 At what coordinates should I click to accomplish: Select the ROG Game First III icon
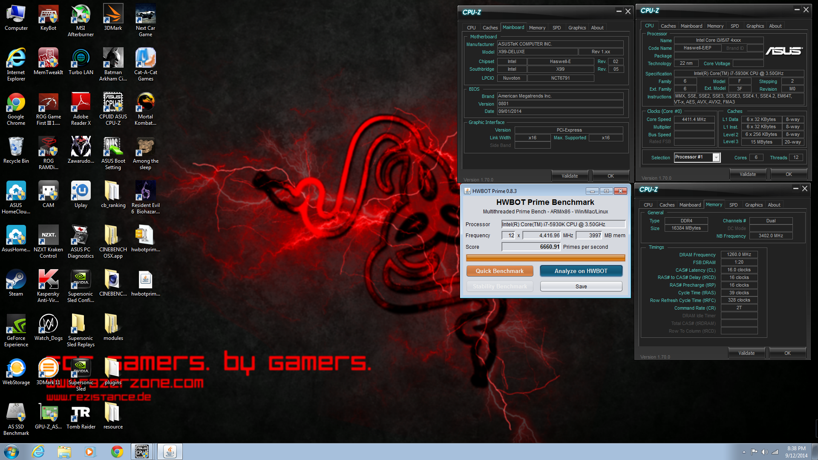tap(48, 109)
